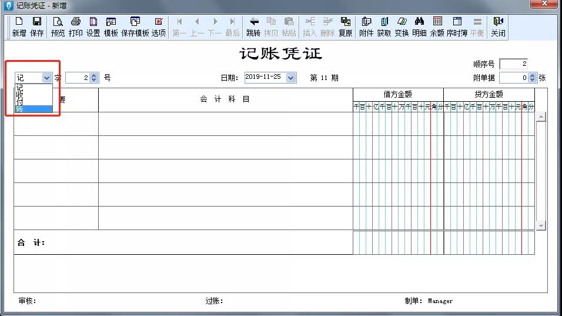Image resolution: width=562 pixels, height=316 pixels.
Task: Close the 记账凭证 window
Action: pyautogui.click(x=544, y=3)
